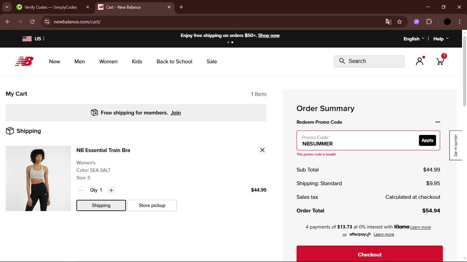Increase quantity with the plus button
Screen dimensions: 467x262
111,190
